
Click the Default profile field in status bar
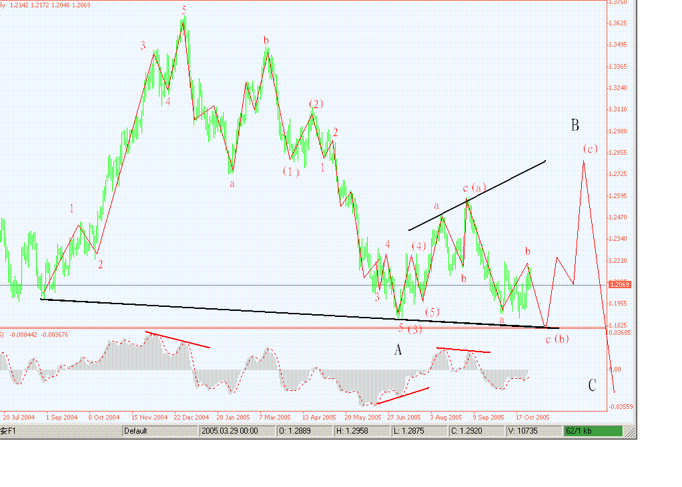pos(159,431)
